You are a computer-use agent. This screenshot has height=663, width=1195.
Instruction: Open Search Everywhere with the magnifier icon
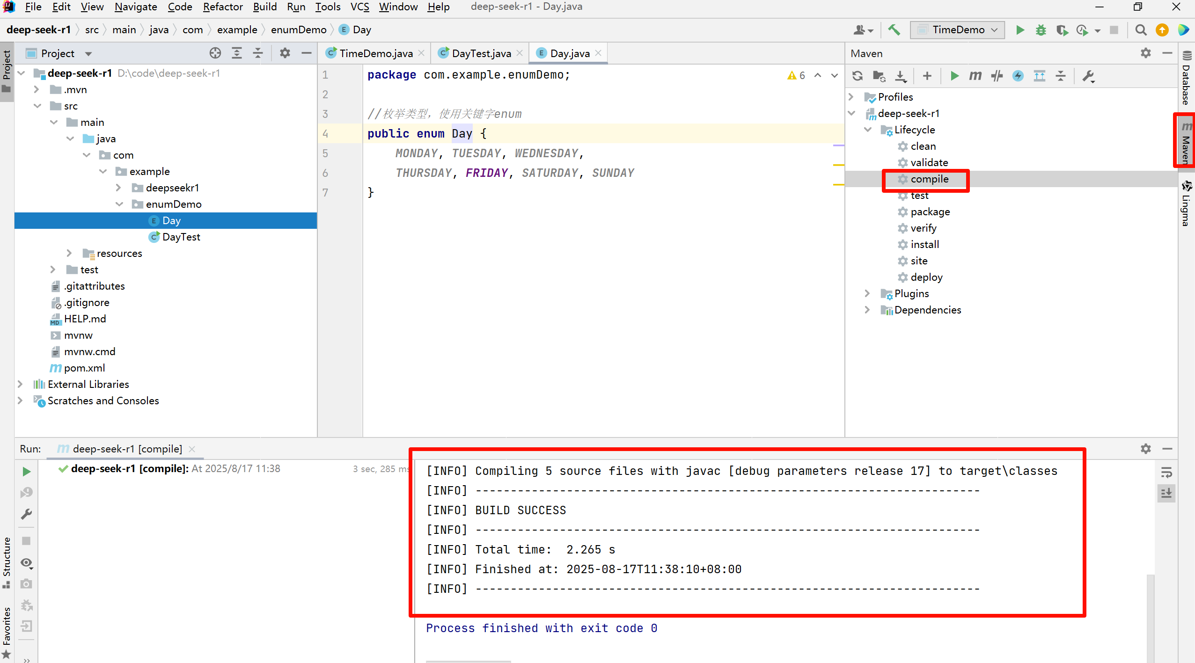(1141, 29)
